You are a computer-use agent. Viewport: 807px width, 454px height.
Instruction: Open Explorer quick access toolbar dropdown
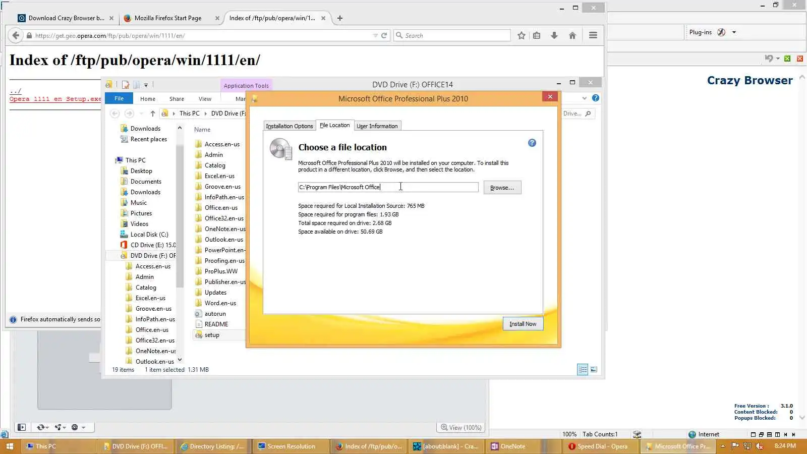(x=146, y=85)
